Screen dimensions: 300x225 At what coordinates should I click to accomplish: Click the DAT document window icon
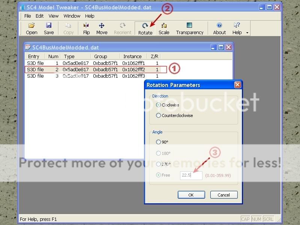[28, 47]
